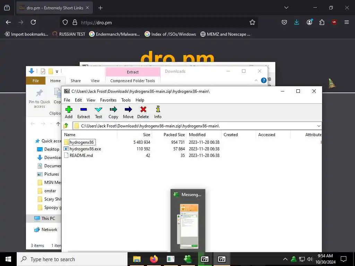The width and height of the screenshot is (355, 266).
Task: Go back in Firefox
Action: (x=8, y=22)
